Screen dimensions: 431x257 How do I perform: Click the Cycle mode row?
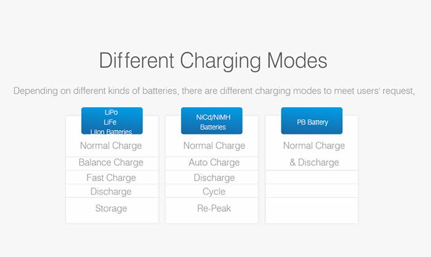[x=214, y=192]
